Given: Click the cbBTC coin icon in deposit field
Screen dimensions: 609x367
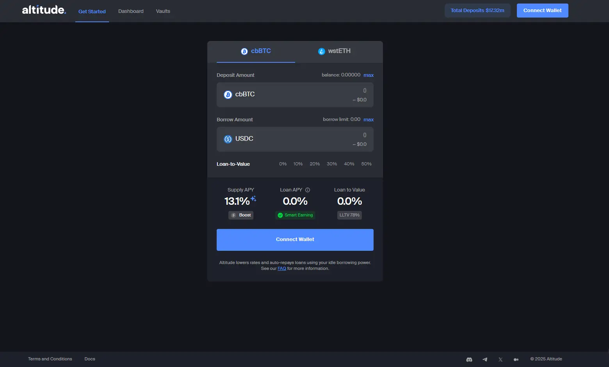Looking at the screenshot, I should pos(228,94).
